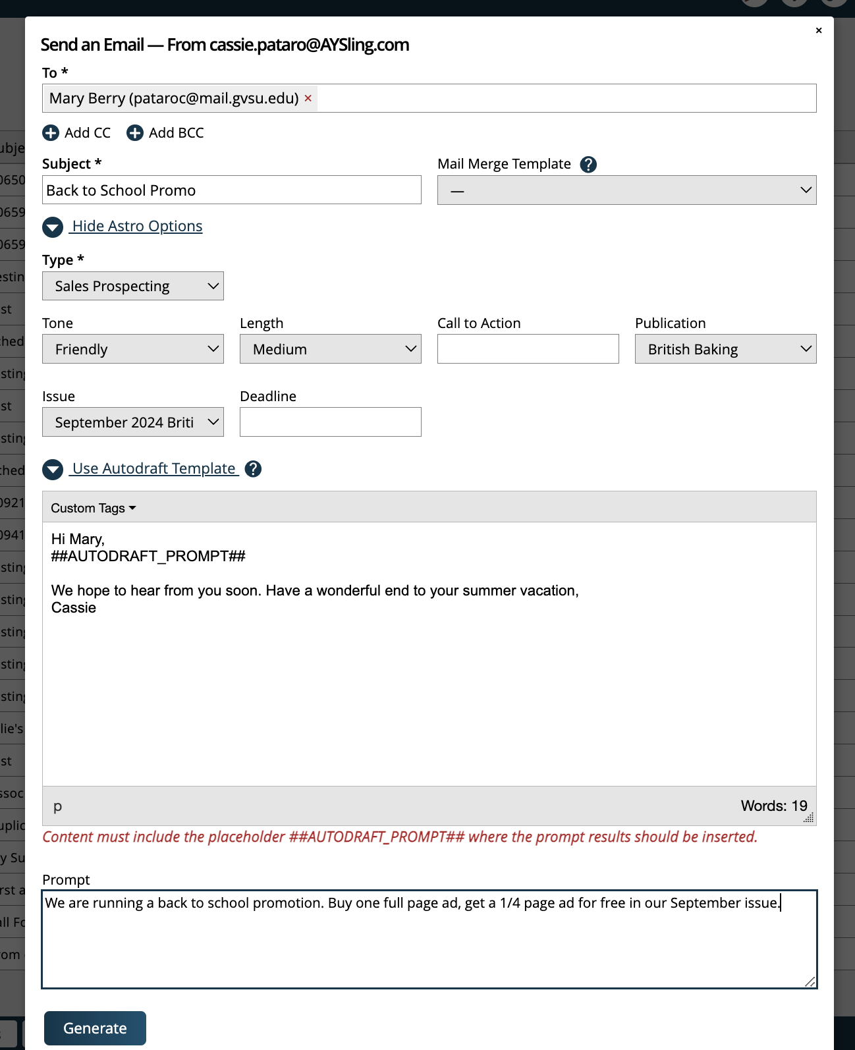
Task: Click in the email body editor
Action: pos(429,654)
